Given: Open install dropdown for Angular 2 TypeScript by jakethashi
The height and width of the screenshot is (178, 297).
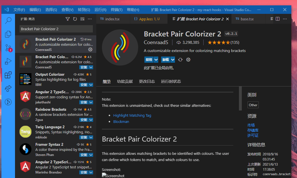Looking at the screenshot, I should pos(91,102).
